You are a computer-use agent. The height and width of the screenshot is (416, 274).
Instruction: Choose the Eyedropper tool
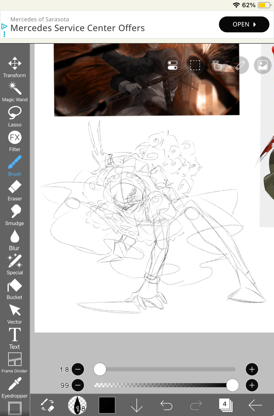coord(15,387)
